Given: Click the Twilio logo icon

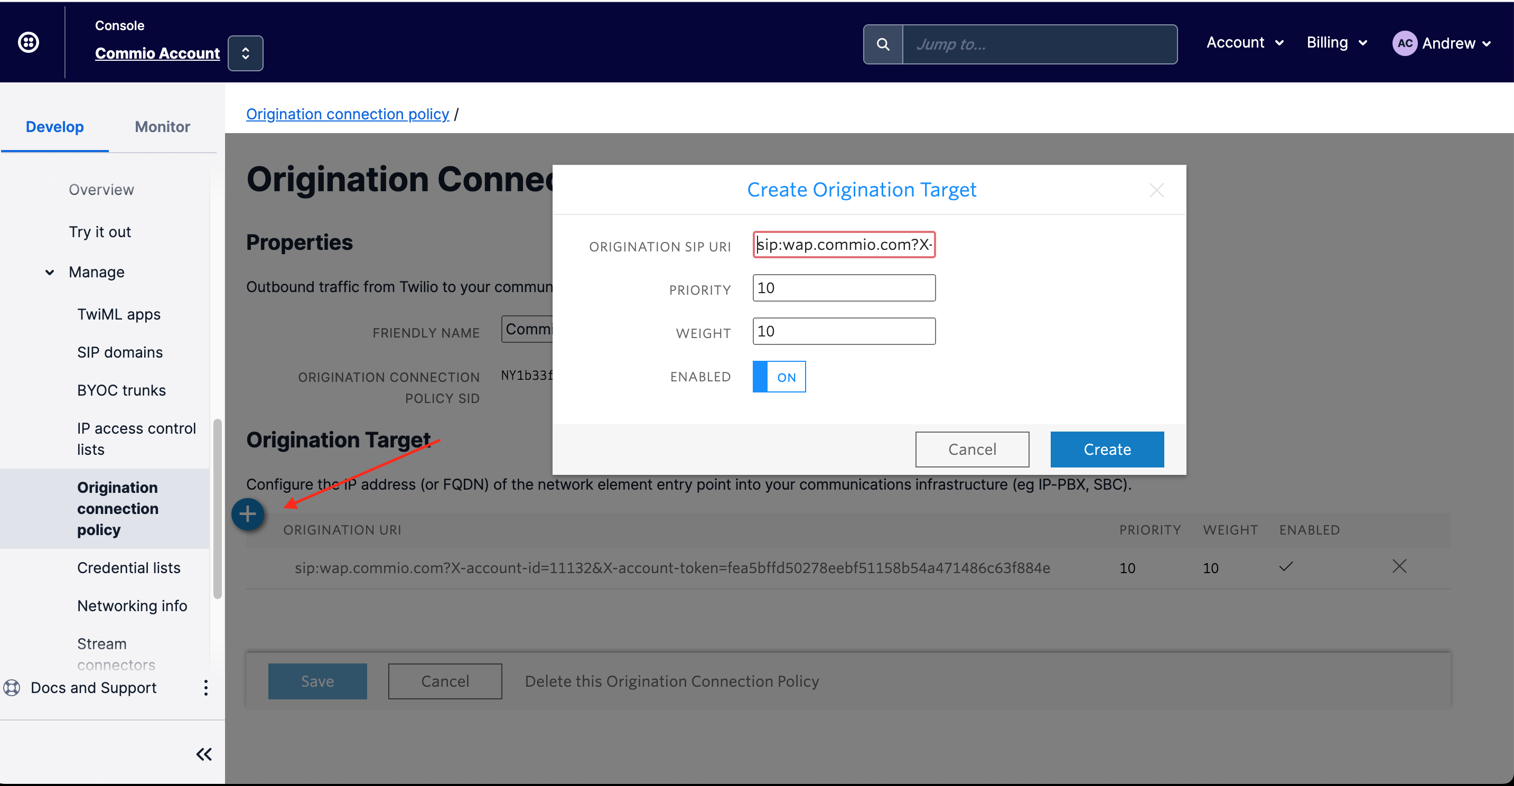Looking at the screenshot, I should click(x=28, y=42).
